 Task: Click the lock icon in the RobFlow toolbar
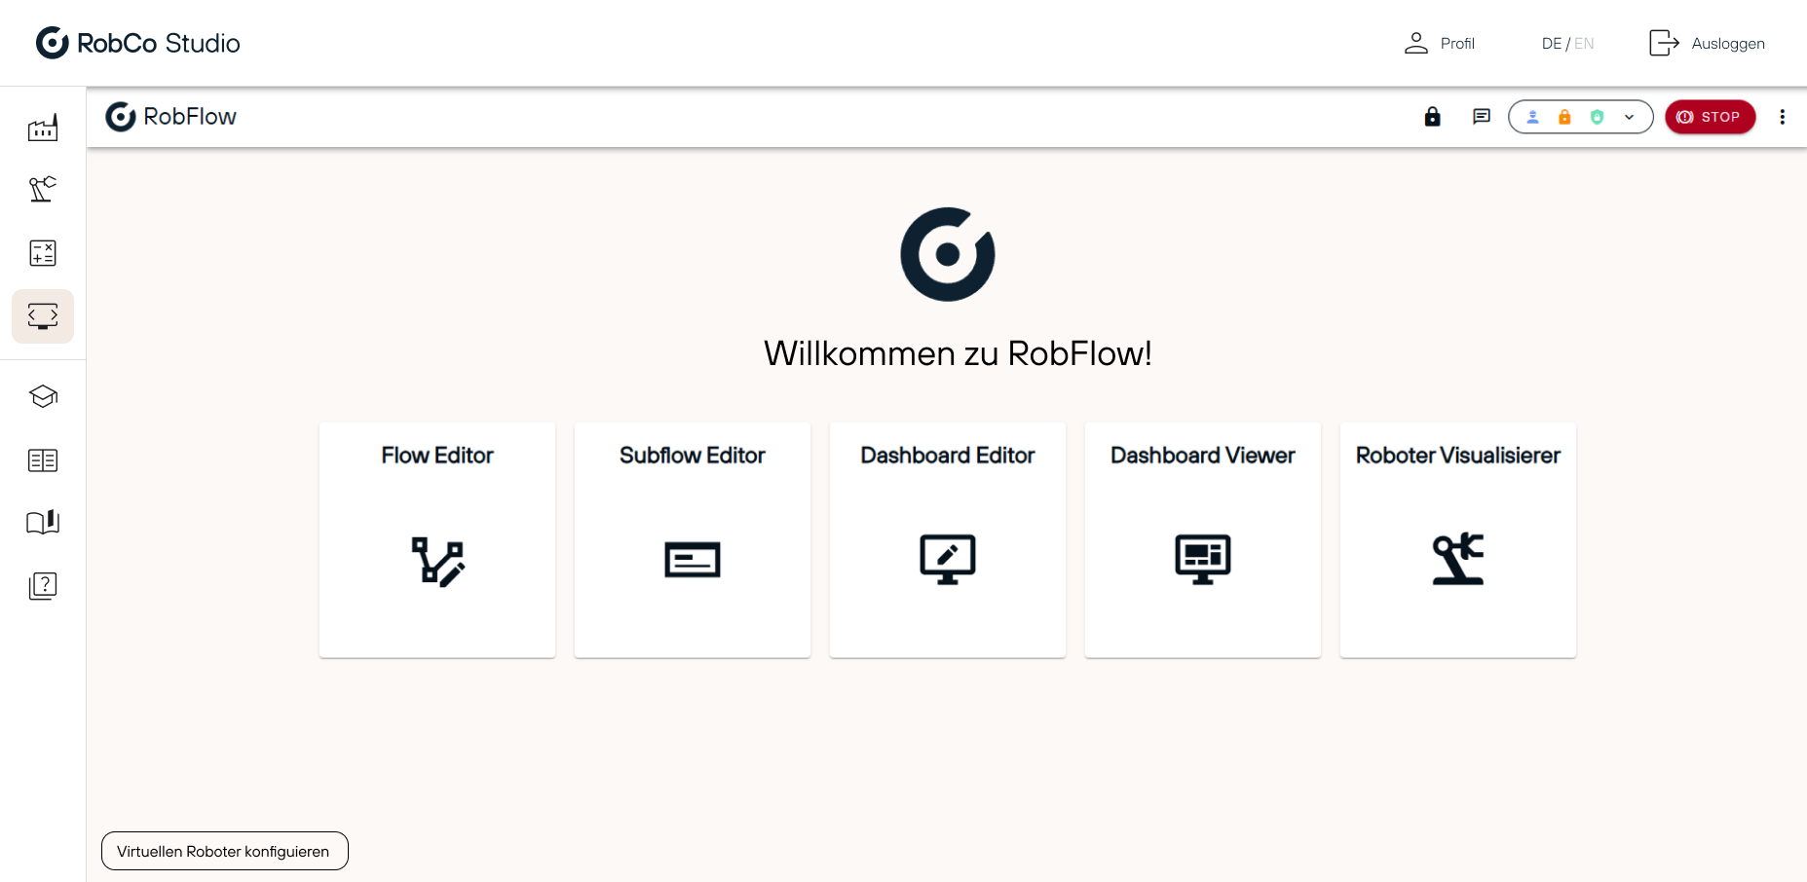pyautogui.click(x=1432, y=117)
